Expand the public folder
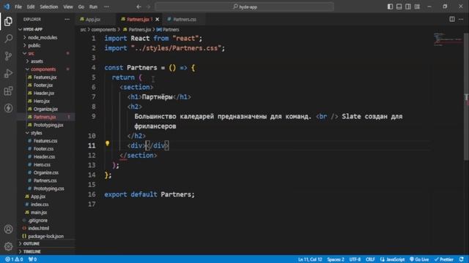Image resolution: width=469 pixels, height=263 pixels. 34,45
